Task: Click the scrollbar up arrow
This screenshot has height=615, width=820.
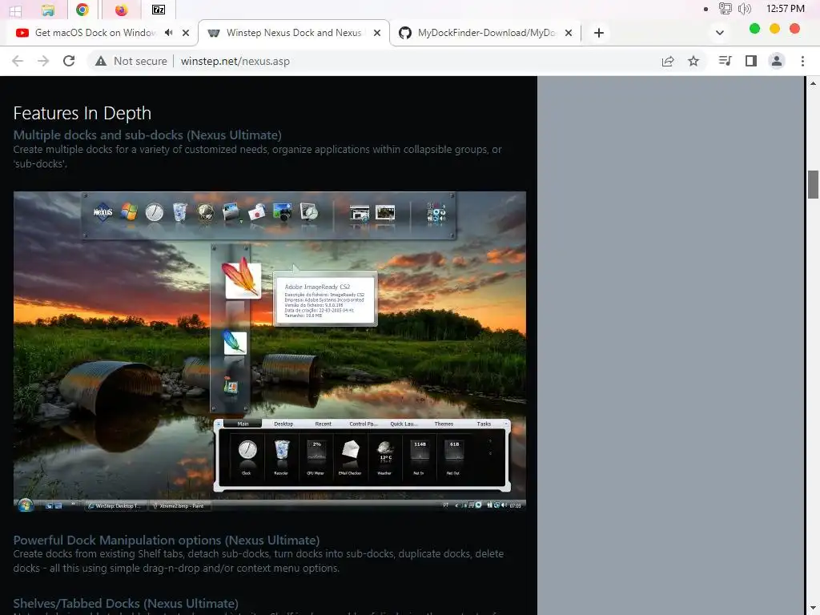Action: pos(813,82)
